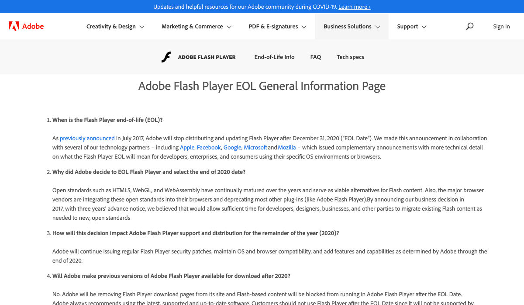Click Sign In
The image size is (524, 305).
point(501,26)
